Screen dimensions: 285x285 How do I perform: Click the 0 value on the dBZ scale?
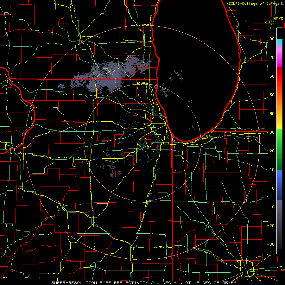pos(273,188)
